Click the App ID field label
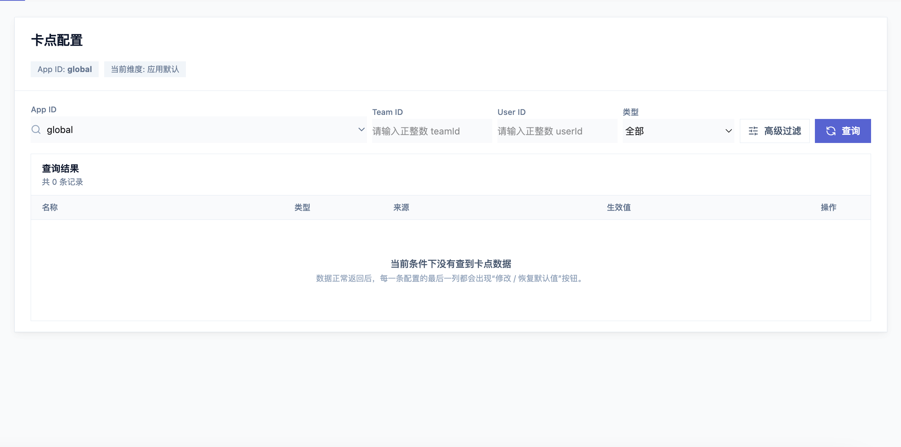The image size is (901, 447). coord(44,110)
